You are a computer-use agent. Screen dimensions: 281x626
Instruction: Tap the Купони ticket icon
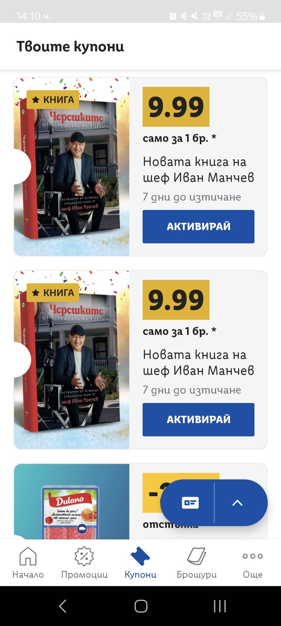tap(140, 556)
